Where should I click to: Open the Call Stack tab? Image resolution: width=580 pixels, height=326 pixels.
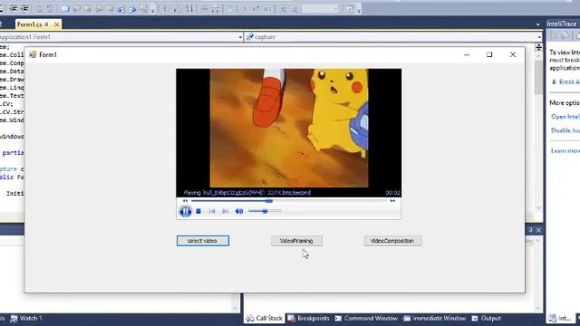tap(265, 318)
